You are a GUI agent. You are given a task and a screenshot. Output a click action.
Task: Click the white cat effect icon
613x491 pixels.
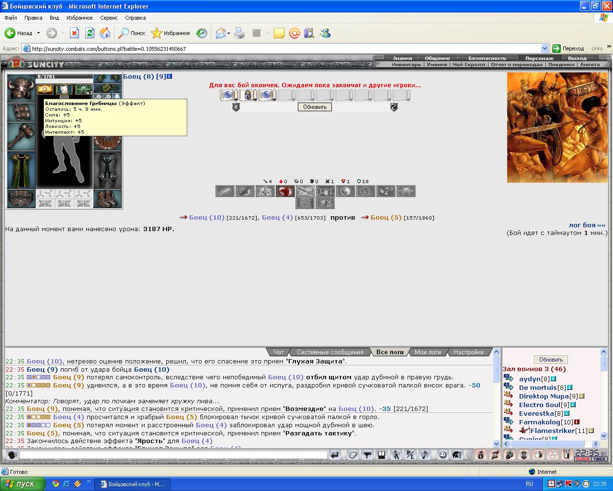point(64,89)
